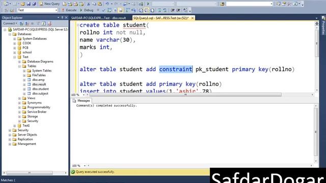The image size is (326, 183).
Task: Click the query editor horizontal scrollbar
Action: tap(185, 95)
